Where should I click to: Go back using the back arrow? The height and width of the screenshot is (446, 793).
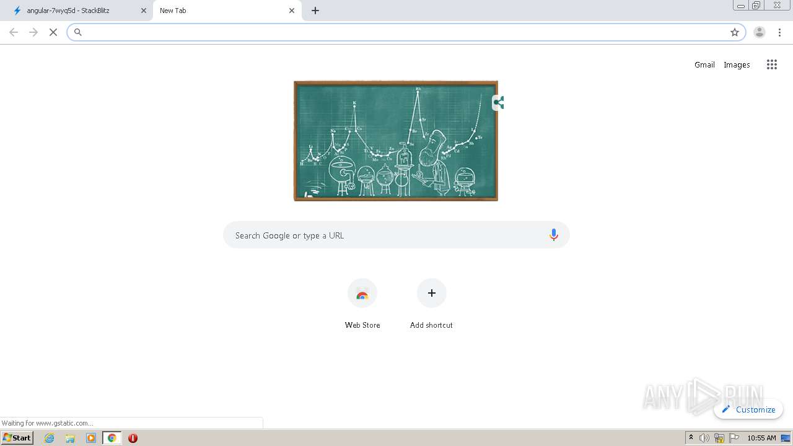pos(14,32)
